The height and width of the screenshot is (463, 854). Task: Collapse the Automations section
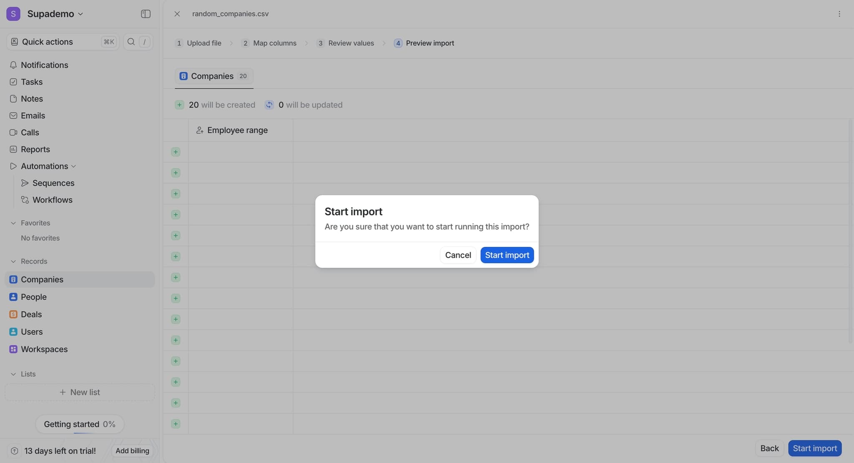74,166
